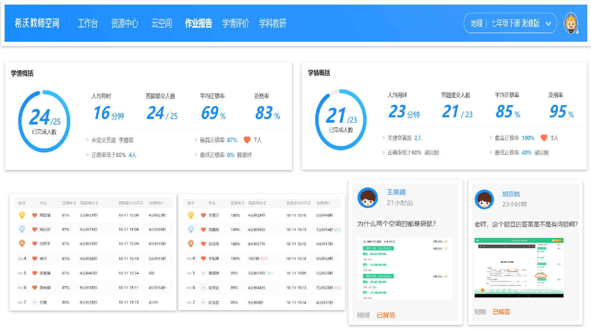Click the heart icon next to 5人

point(544,138)
